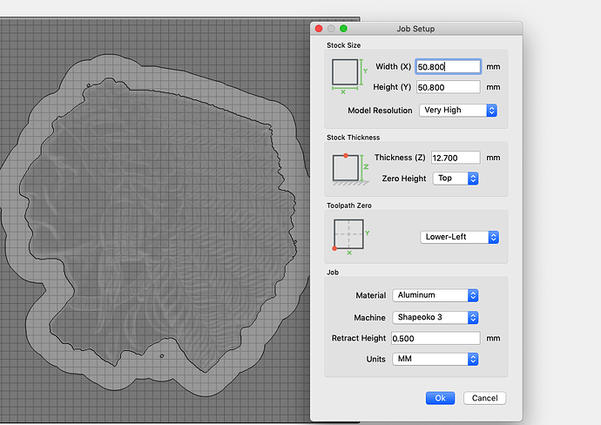The image size is (601, 425).
Task: Select the Thickness (Z) input field
Action: tap(456, 158)
